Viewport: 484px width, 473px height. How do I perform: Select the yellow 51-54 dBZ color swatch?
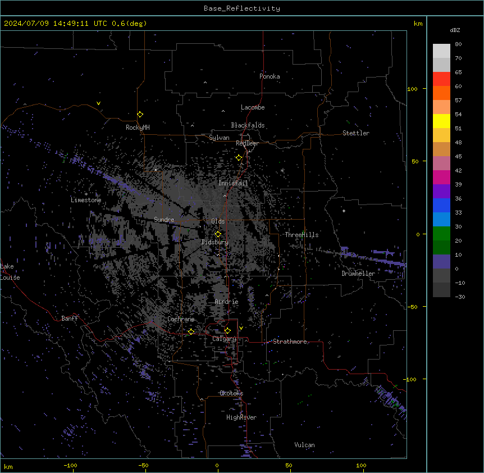[441, 121]
